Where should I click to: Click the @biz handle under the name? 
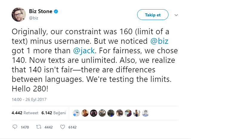(33, 18)
